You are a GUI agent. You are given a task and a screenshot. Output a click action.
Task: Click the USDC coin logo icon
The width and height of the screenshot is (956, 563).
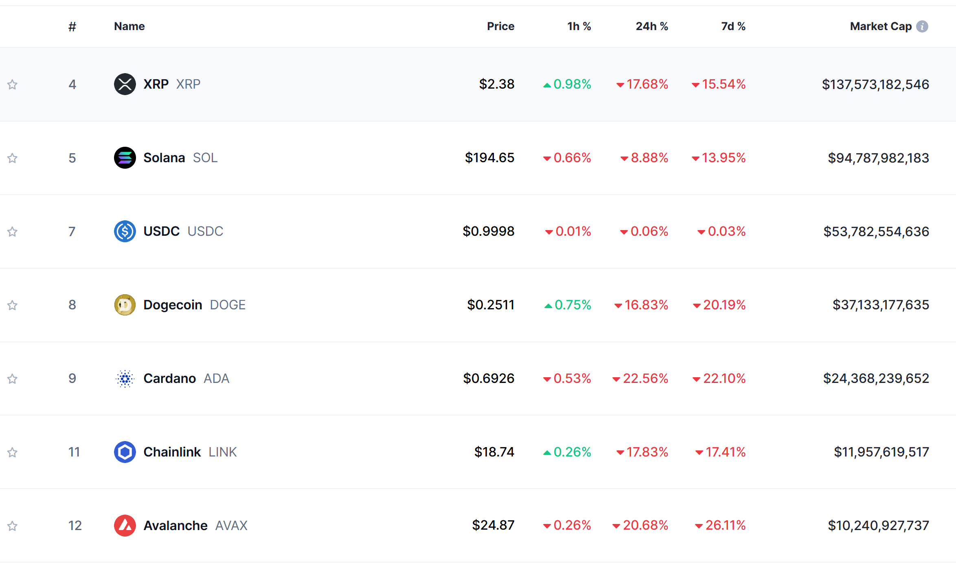point(125,231)
